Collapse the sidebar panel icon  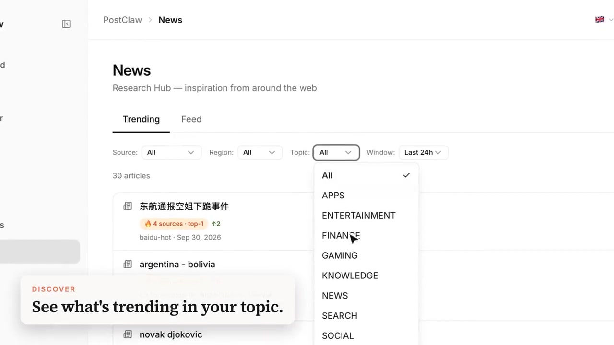point(66,24)
